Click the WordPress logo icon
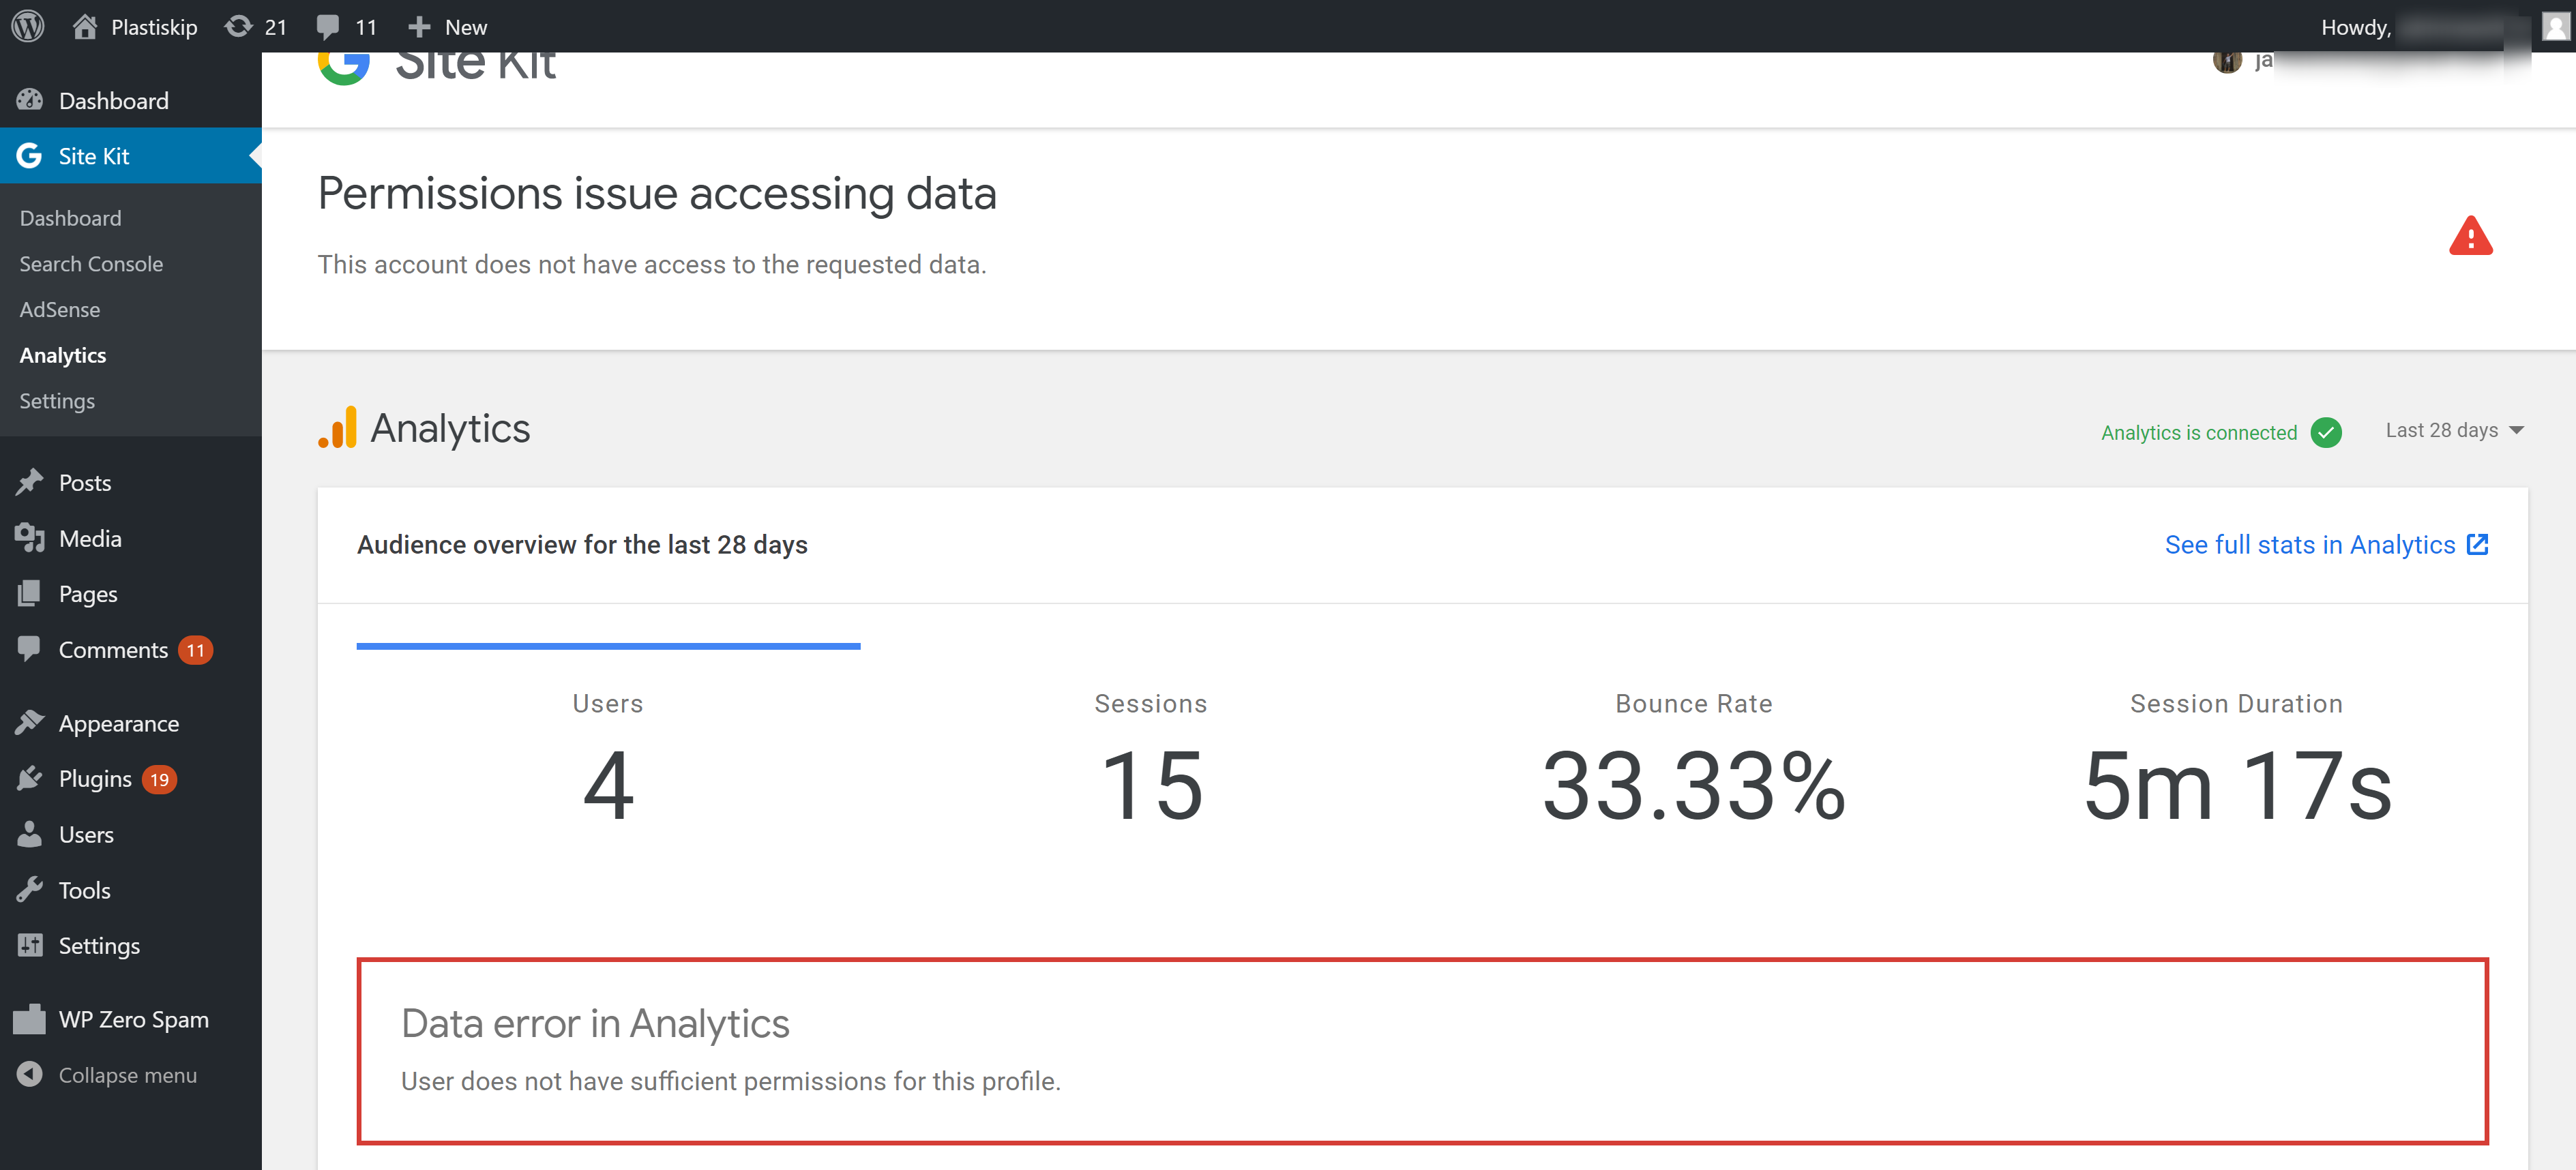Viewport: 2576px width, 1170px height. 28,26
